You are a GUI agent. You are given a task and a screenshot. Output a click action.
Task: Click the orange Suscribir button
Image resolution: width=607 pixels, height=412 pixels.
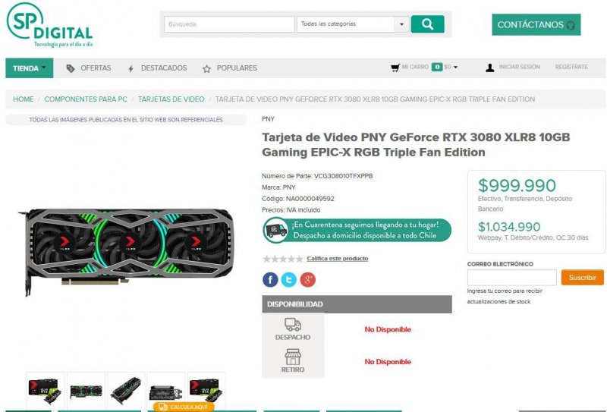pyautogui.click(x=582, y=277)
